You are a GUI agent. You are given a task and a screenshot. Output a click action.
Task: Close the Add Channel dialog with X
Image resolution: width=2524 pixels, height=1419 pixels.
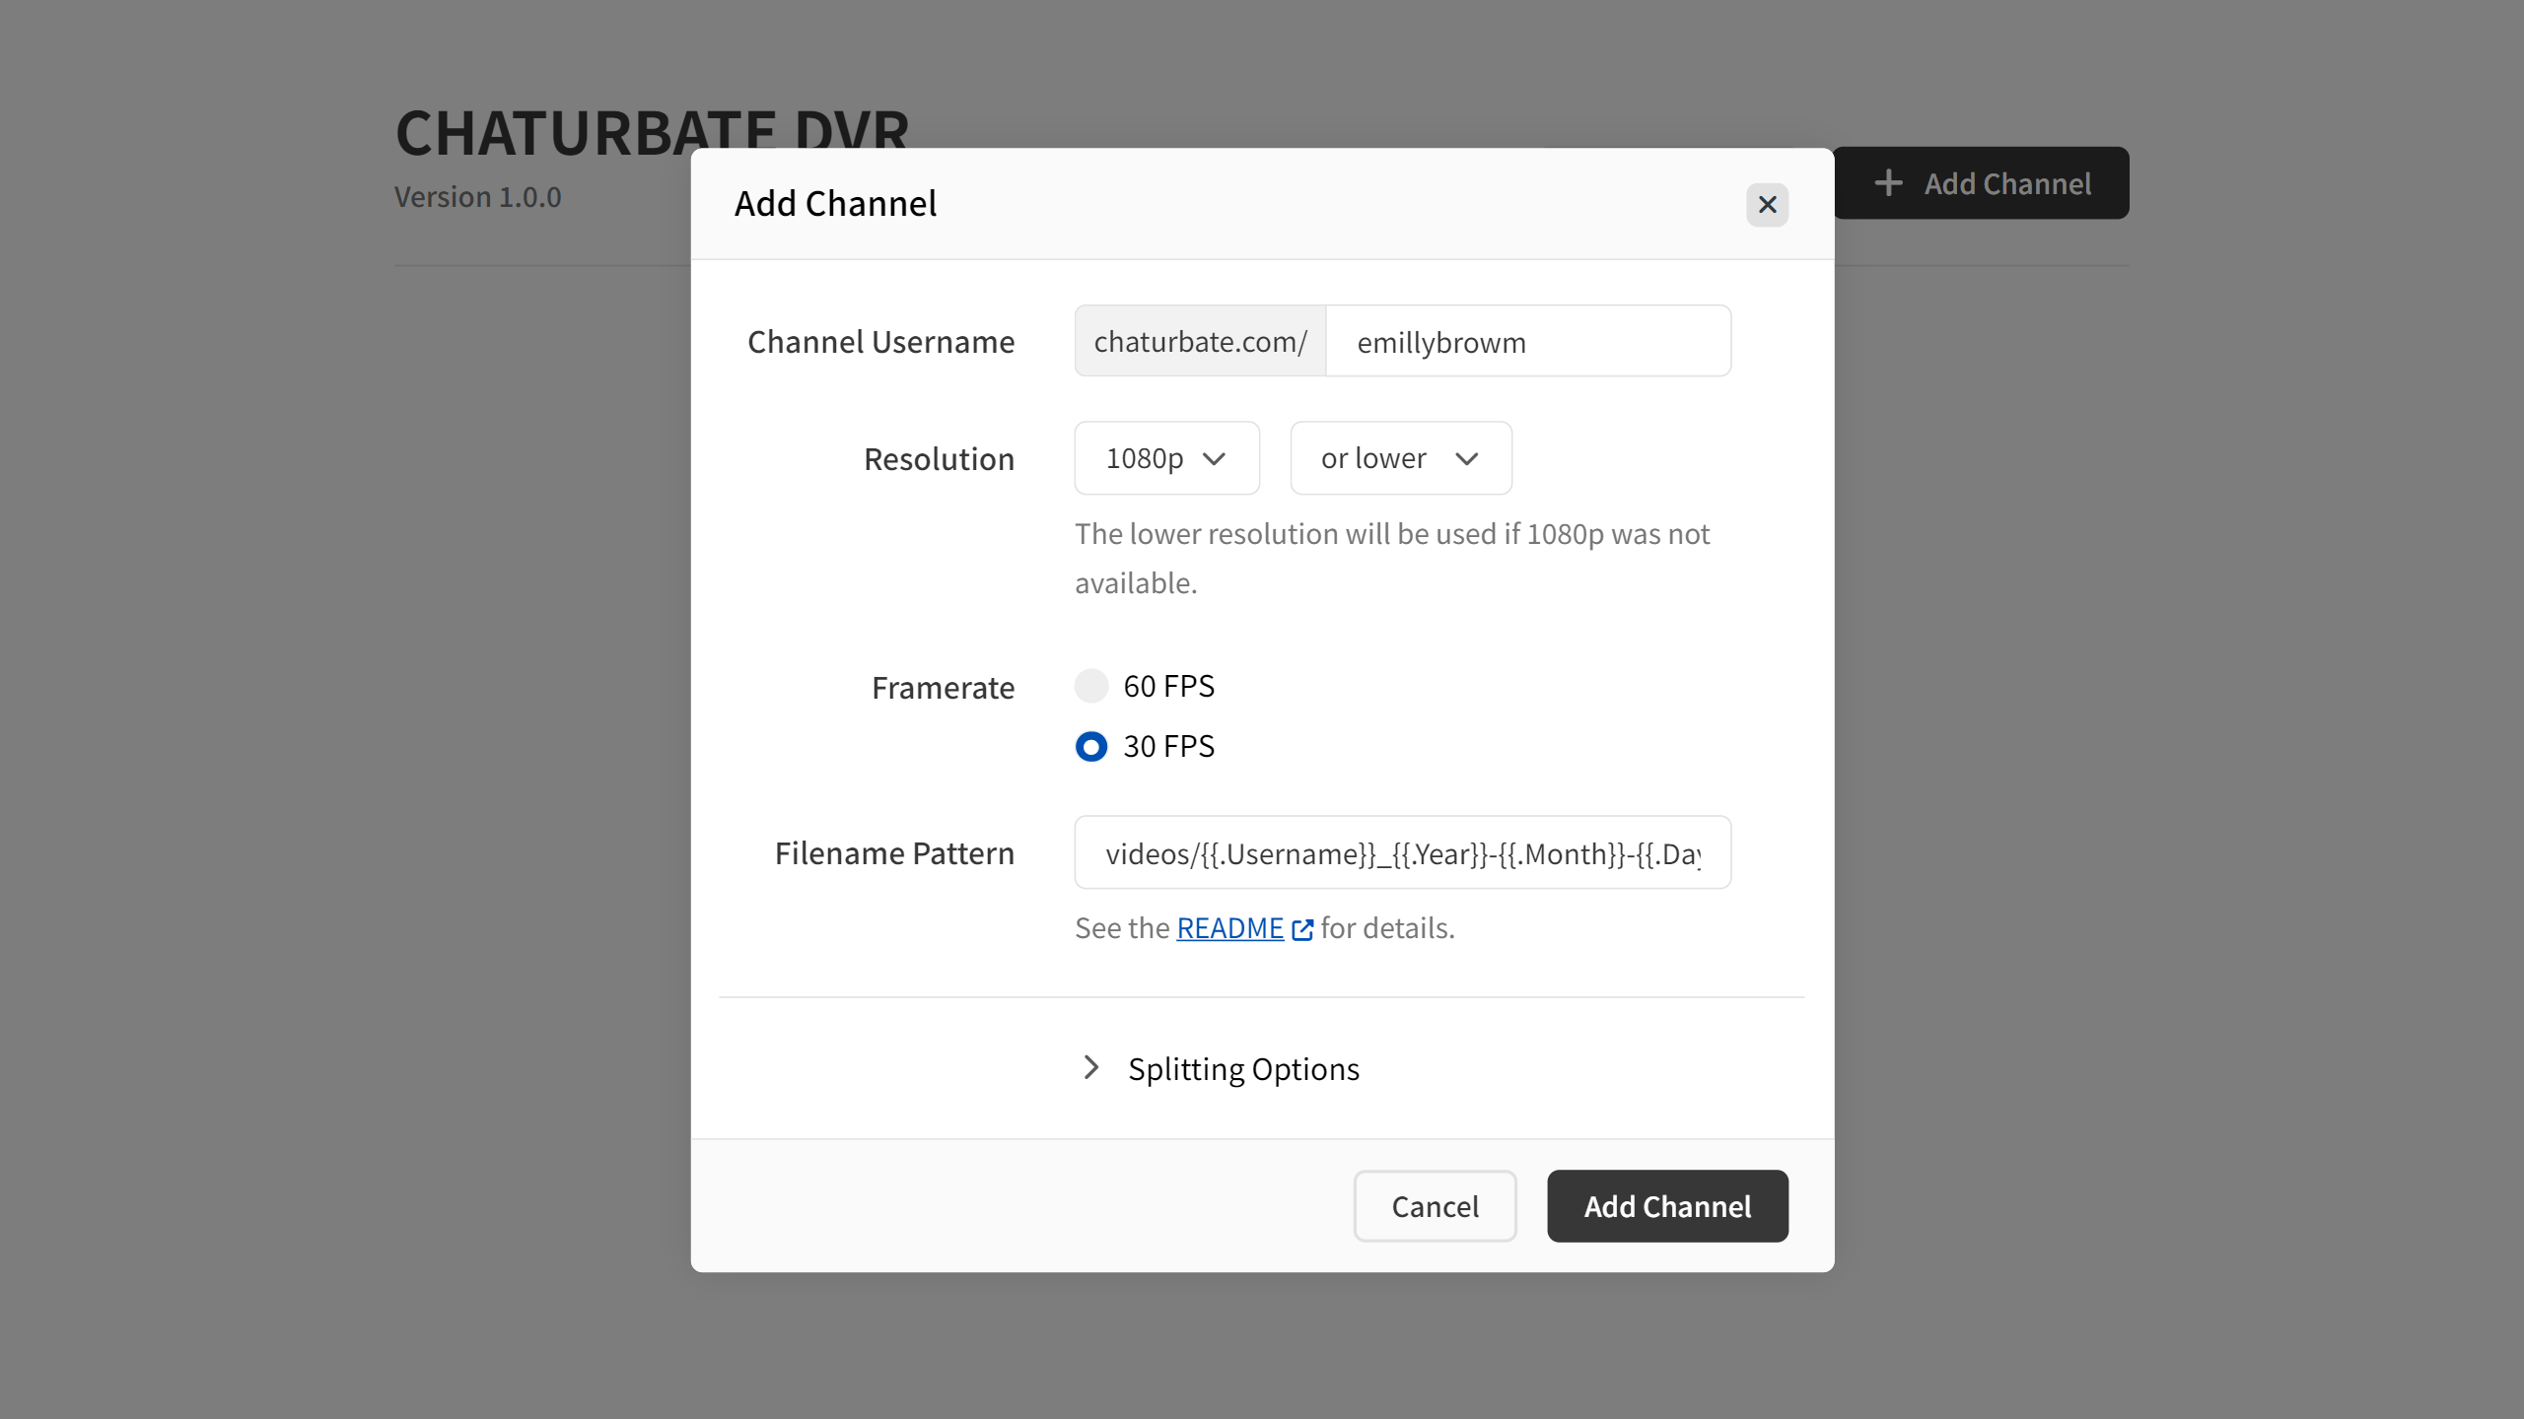click(1767, 205)
